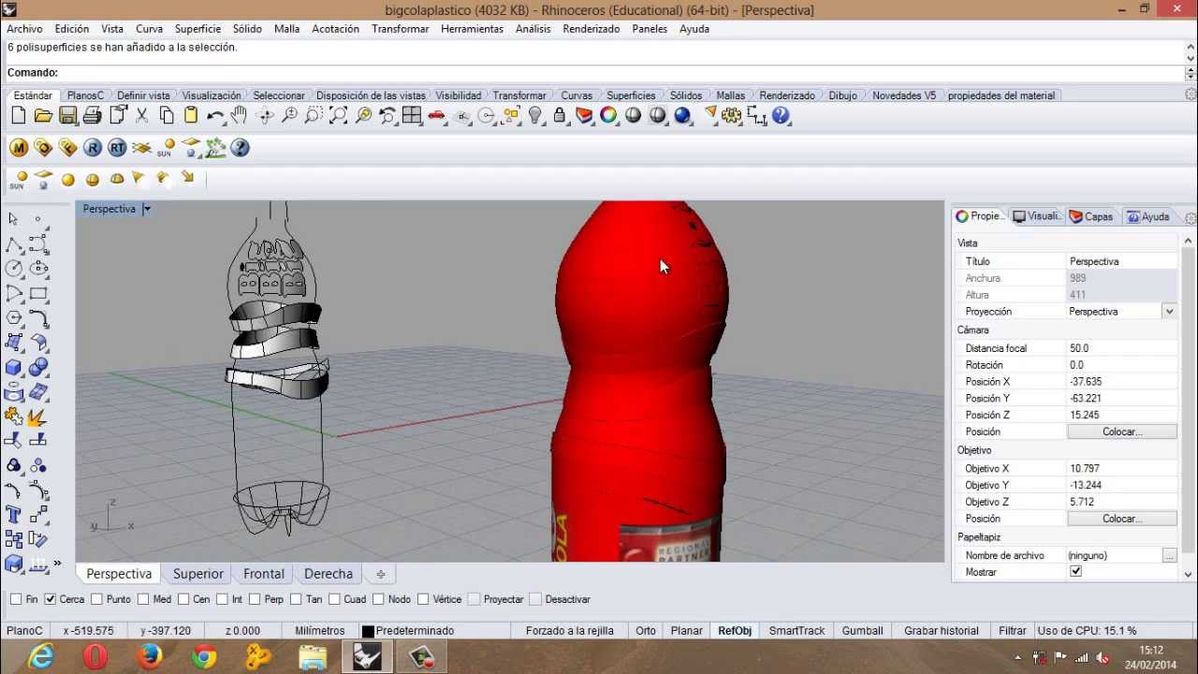Click the Explode tool icon
The width and height of the screenshot is (1198, 674).
(38, 417)
